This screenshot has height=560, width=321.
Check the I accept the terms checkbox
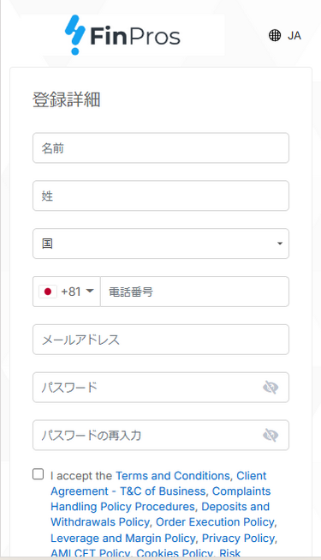click(x=39, y=474)
